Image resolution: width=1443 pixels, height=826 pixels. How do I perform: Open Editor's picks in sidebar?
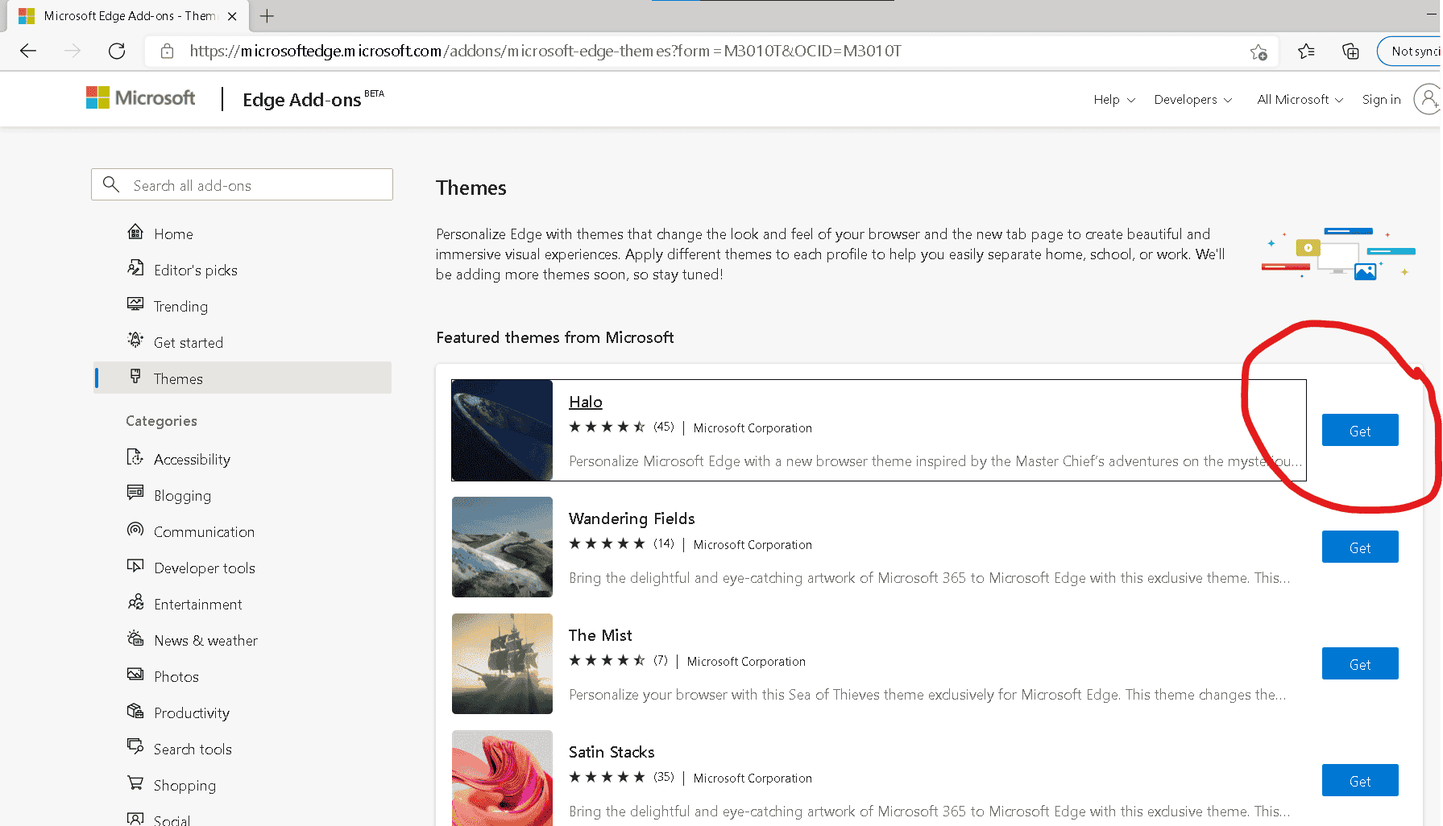195,271
